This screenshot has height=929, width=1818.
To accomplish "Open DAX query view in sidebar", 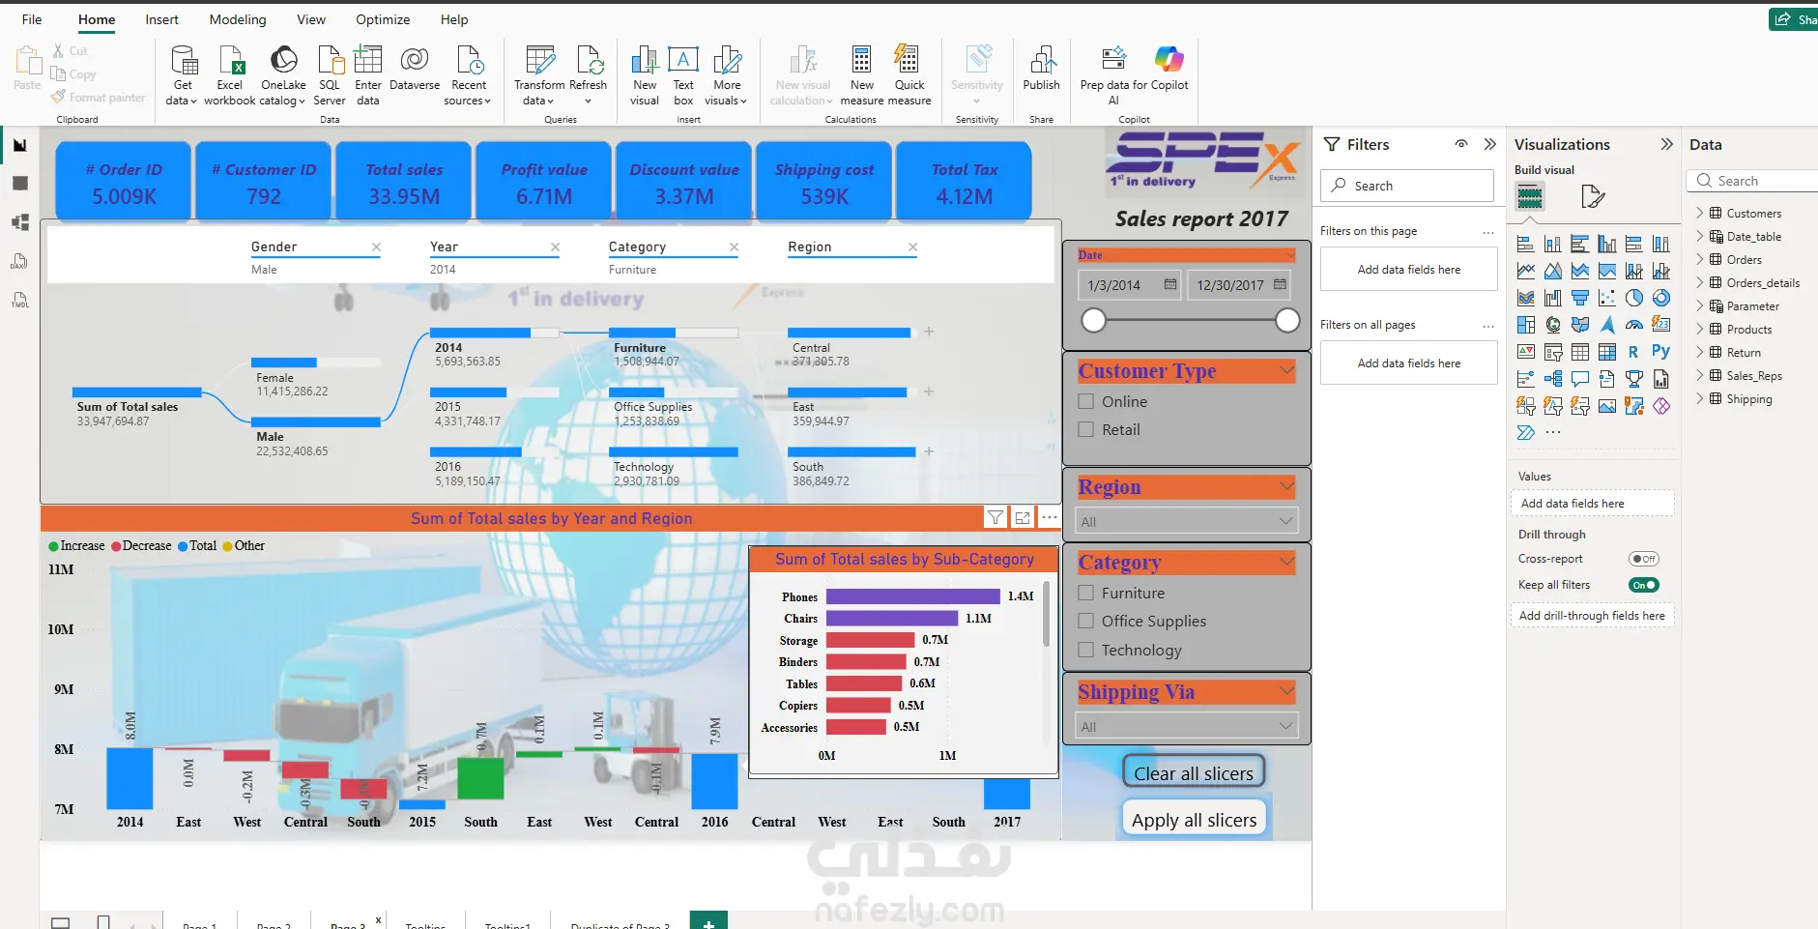I will pyautogui.click(x=20, y=261).
